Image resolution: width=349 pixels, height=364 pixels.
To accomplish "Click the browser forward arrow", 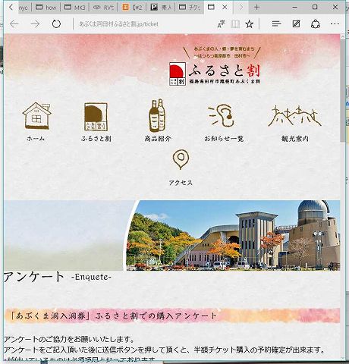I will [x=35, y=24].
